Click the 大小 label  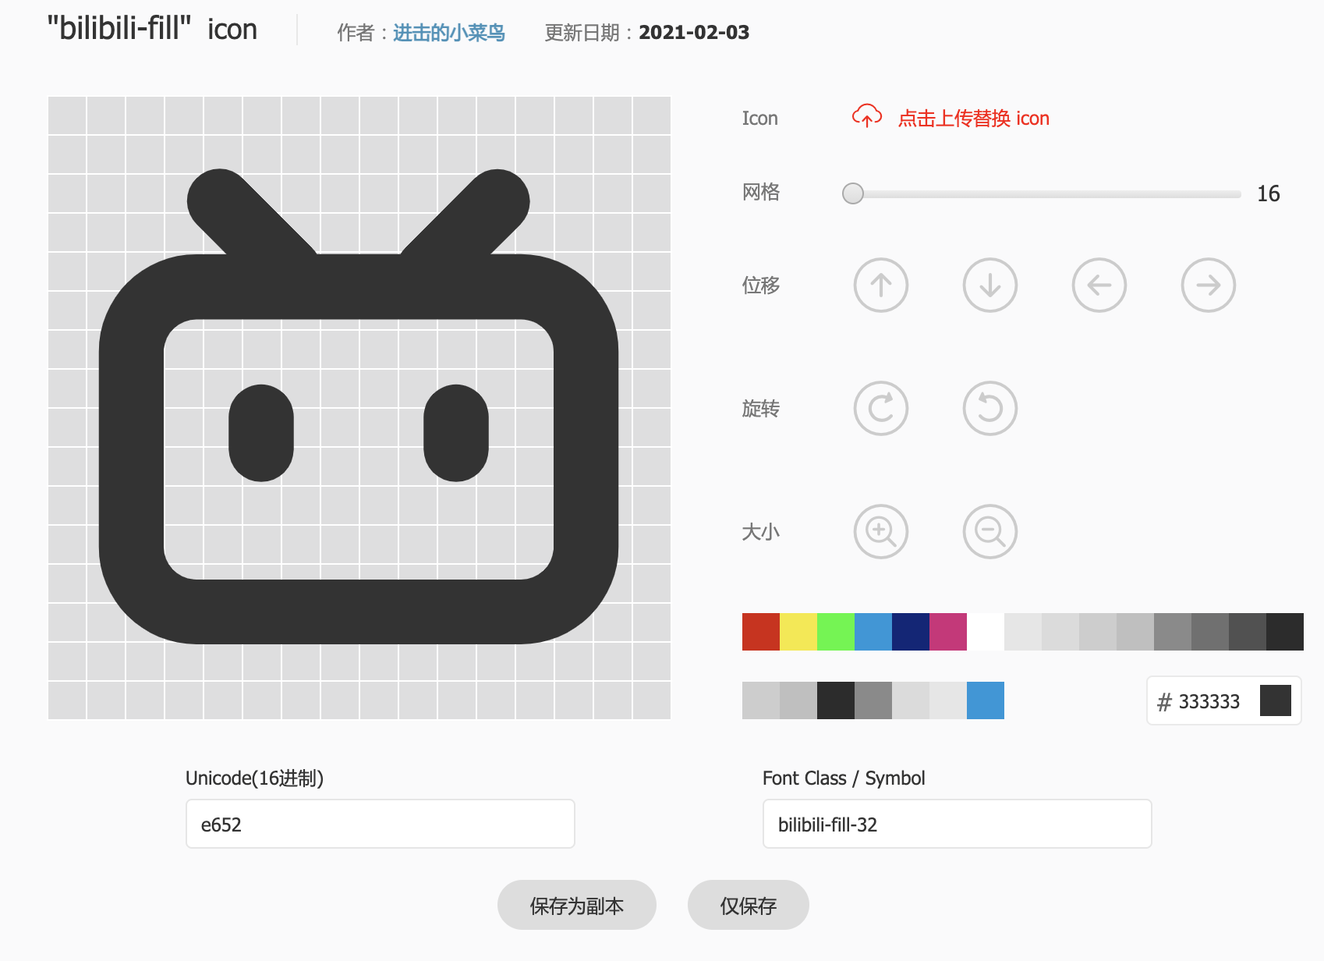coord(761,532)
